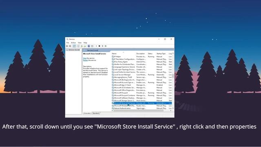Sort by the Status column header
The image size is (261, 147).
point(151,53)
